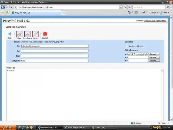Open the Page menu dropdown
Image resolution: width=173 pixels, height=130 pixels.
pyautogui.click(x=154, y=12)
